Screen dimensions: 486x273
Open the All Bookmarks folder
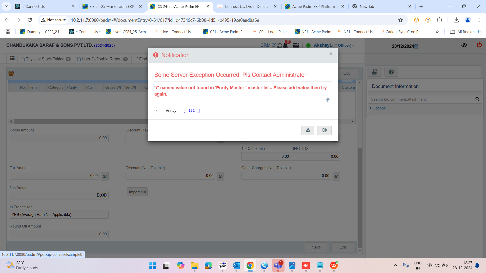click(x=465, y=32)
